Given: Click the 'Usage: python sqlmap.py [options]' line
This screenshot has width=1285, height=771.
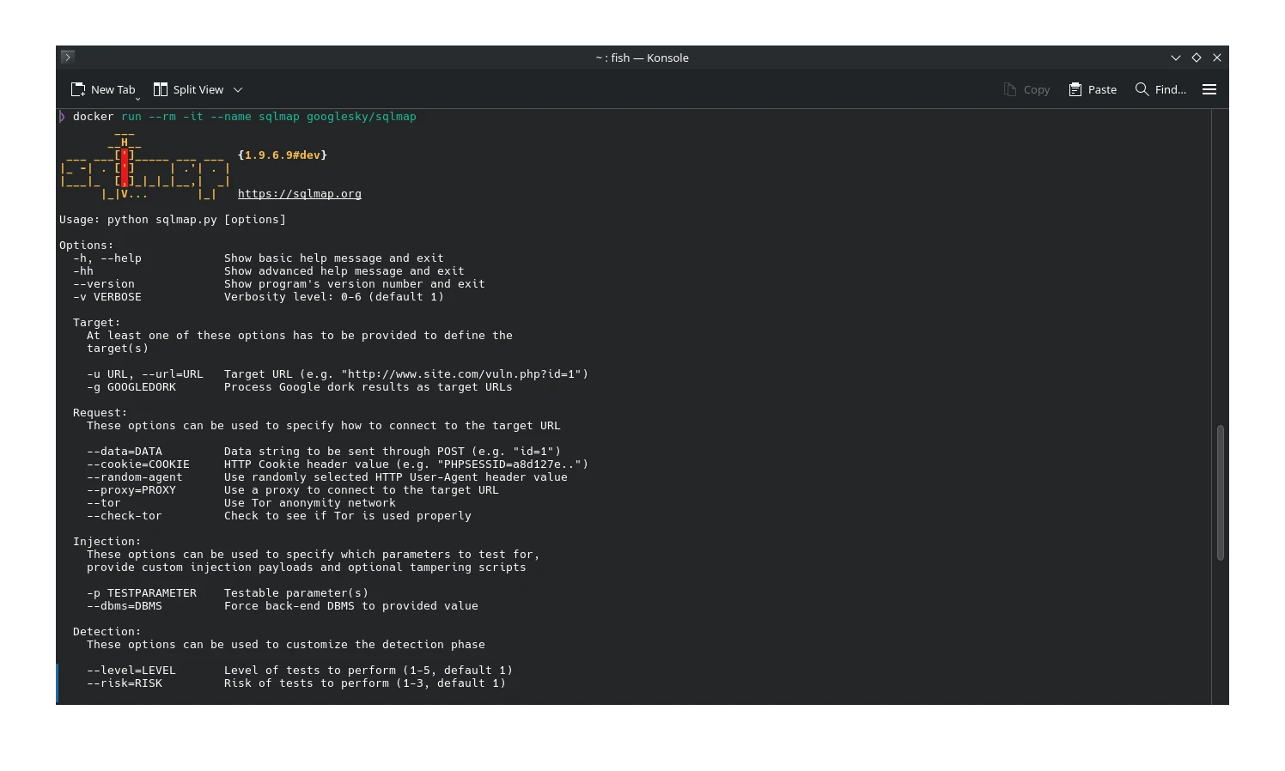Looking at the screenshot, I should [173, 220].
